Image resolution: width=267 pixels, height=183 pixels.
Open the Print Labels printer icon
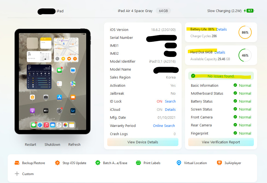tap(138, 163)
